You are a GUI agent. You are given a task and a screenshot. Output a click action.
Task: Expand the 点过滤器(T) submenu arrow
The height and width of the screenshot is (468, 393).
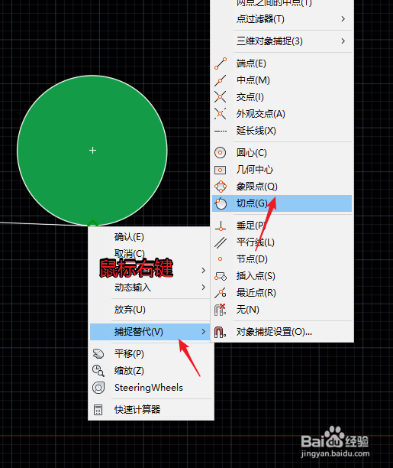[x=343, y=19]
